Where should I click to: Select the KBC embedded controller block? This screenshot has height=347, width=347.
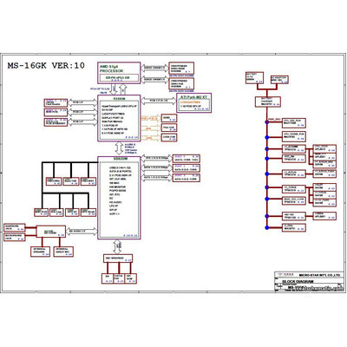coord(118,259)
